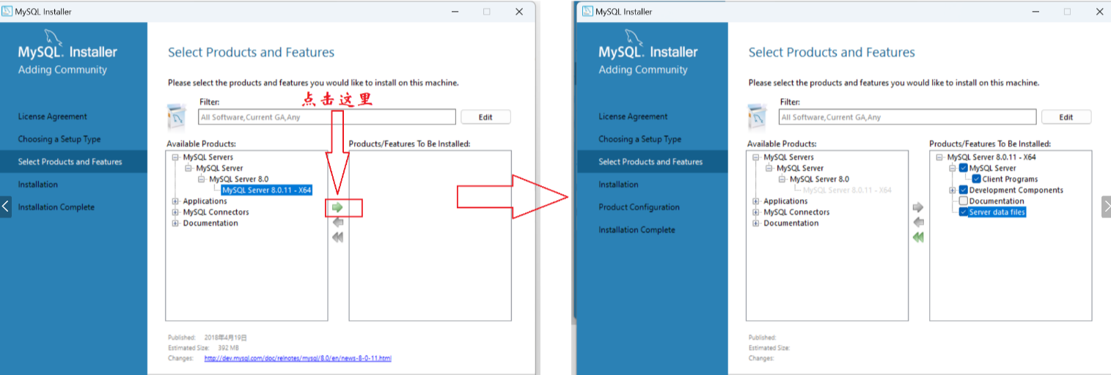The width and height of the screenshot is (1111, 375).
Task: Close the right MySQL Installer window
Action: 1099,12
